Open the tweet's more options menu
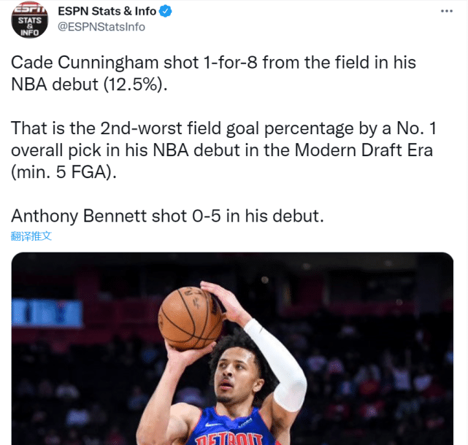The height and width of the screenshot is (445, 468). (x=446, y=12)
